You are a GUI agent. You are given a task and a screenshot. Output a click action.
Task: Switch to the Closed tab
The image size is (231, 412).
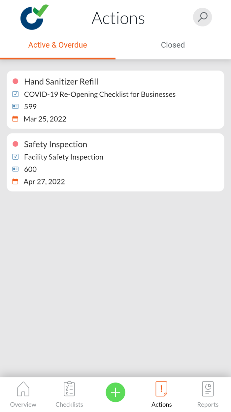pos(173,45)
